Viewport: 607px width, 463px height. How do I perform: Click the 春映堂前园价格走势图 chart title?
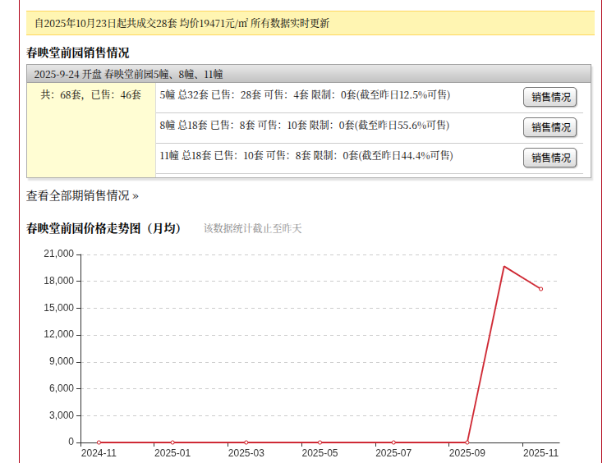103,228
